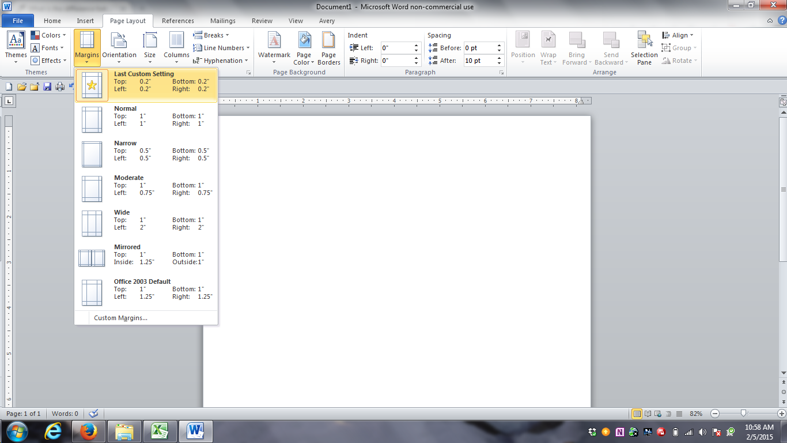Screen dimensions: 787x443
Task: Open the Line Numbers dropdown
Action: point(222,48)
